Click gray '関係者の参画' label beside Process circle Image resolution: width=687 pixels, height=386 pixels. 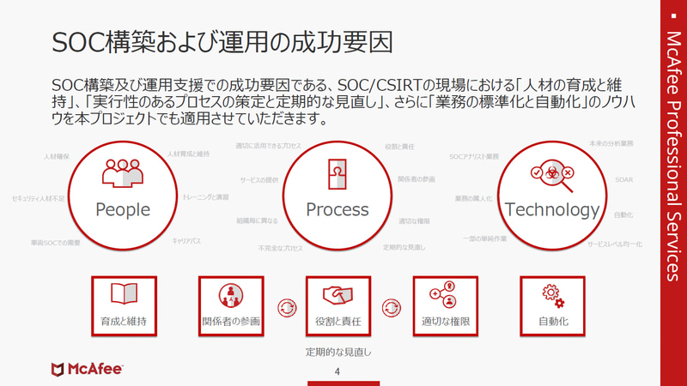(416, 179)
